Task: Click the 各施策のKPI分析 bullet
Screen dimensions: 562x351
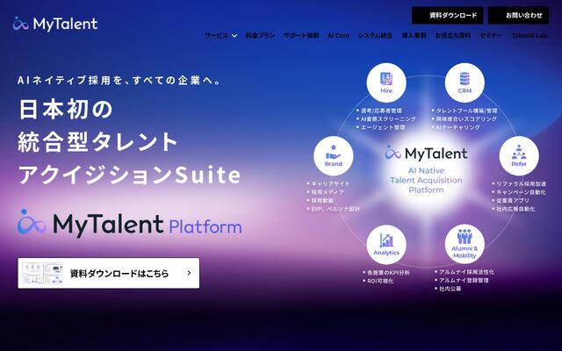Action: tap(388, 273)
